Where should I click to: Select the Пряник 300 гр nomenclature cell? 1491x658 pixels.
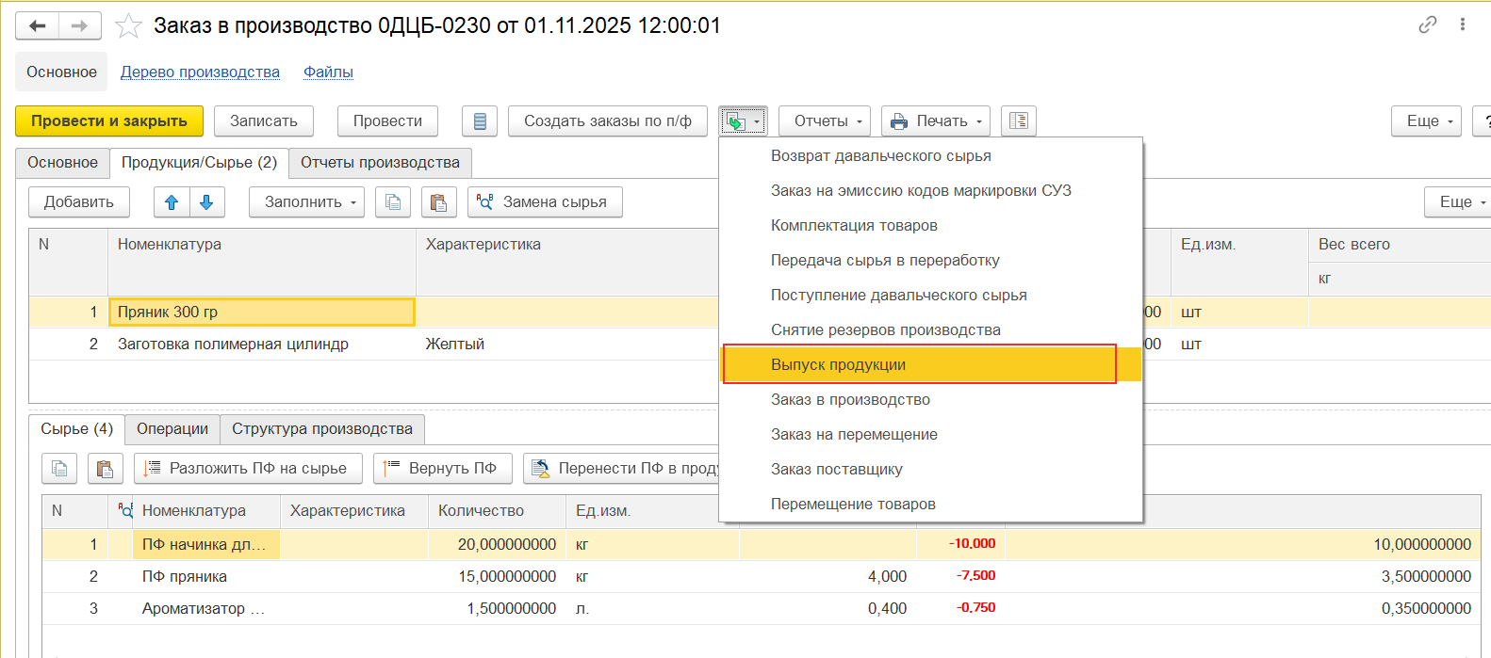pyautogui.click(x=261, y=313)
